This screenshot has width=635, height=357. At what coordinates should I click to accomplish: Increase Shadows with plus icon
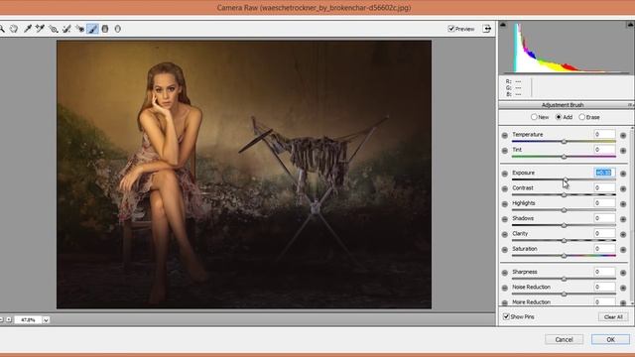coord(623,219)
